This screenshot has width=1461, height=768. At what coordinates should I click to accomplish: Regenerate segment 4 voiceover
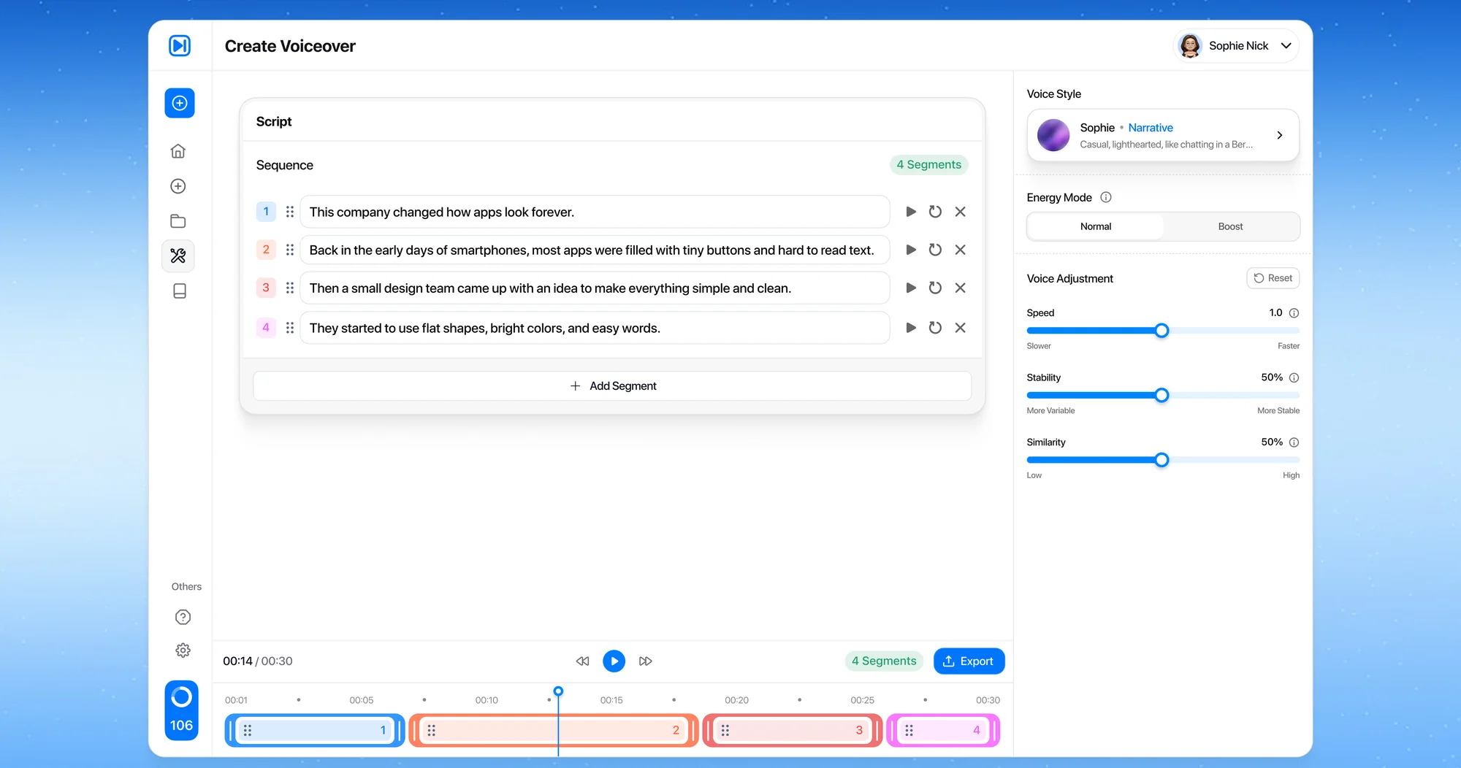(935, 328)
